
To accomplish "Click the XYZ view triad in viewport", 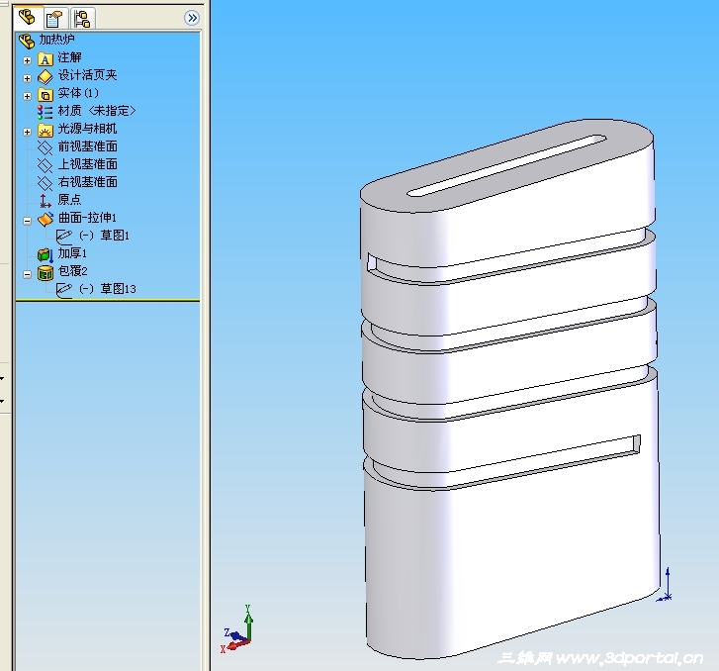I will point(236,630).
